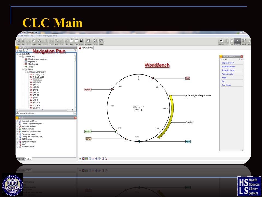The image size is (262, 197).
Task: Click the Fit Width icon
Action: (x=221, y=41)
